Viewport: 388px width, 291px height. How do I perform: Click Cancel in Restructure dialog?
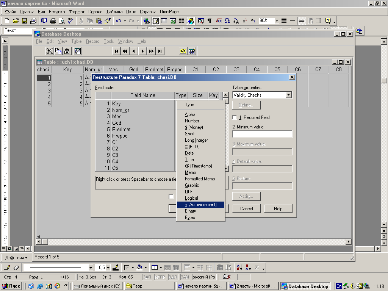point(246,209)
